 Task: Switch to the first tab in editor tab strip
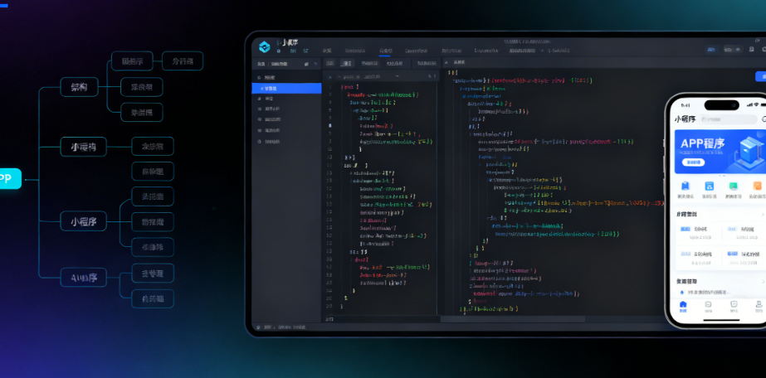[x=329, y=63]
